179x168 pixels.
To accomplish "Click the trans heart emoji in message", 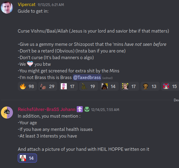I will click(x=30, y=64).
